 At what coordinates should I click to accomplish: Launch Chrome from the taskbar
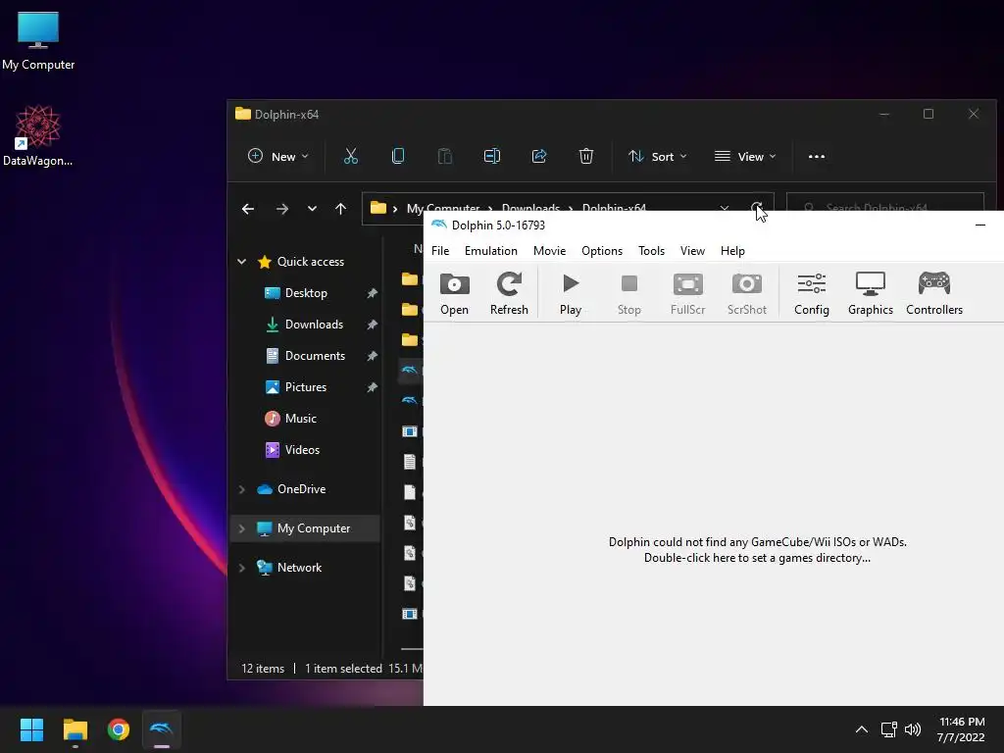pyautogui.click(x=119, y=729)
